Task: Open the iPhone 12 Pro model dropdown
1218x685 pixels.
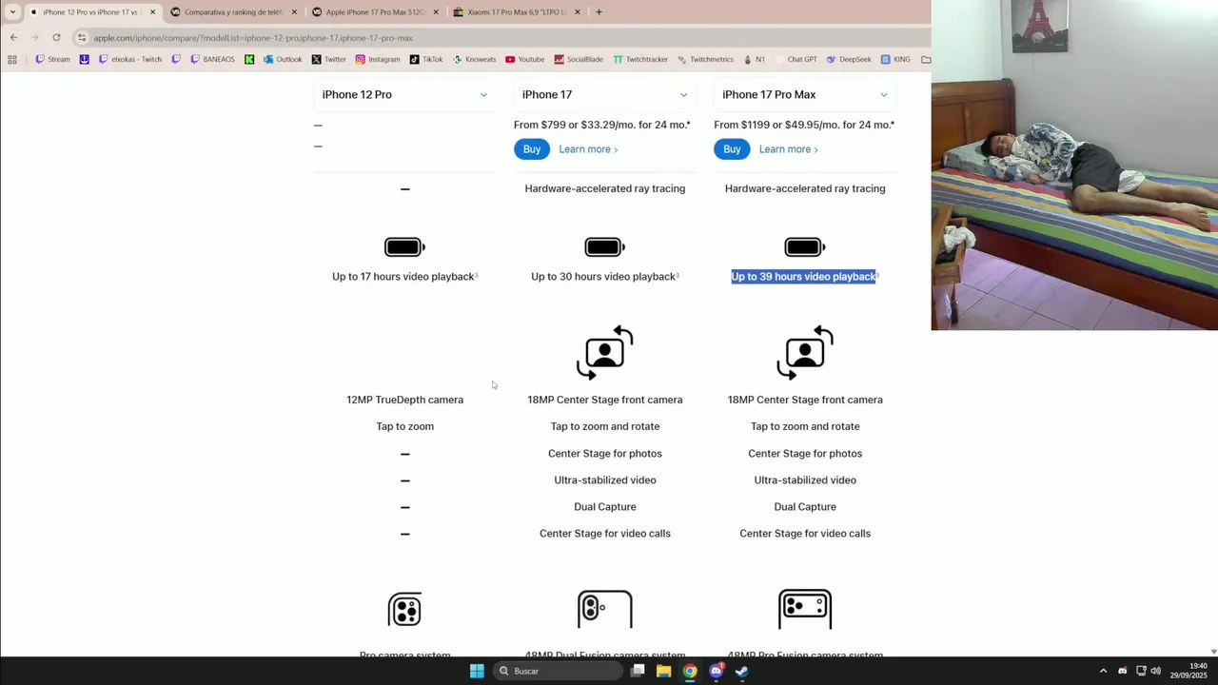Action: [404, 94]
